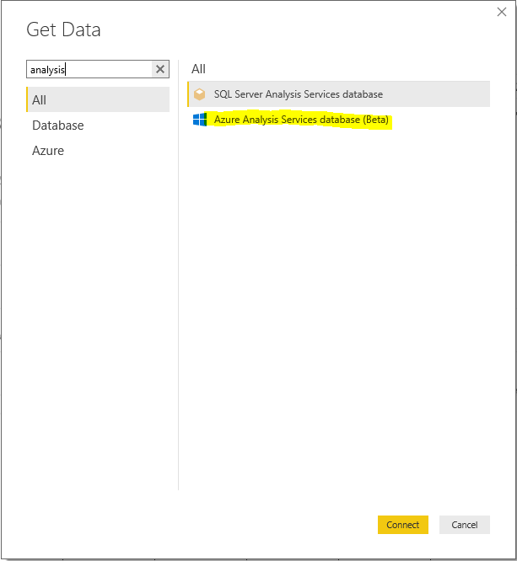The image size is (517, 561).
Task: Click the yellow Connect button
Action: (x=402, y=525)
